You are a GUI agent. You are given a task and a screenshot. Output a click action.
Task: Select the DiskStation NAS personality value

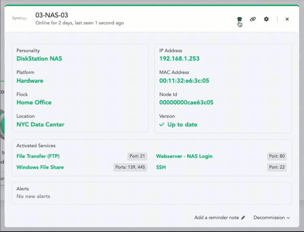pyautogui.click(x=39, y=59)
